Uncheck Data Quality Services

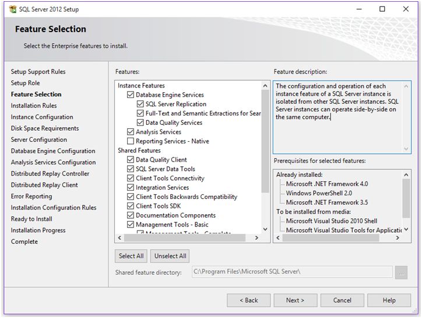click(140, 123)
